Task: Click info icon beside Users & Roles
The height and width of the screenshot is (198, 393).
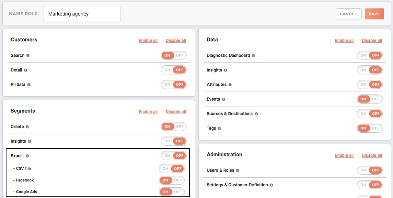Action: click(x=237, y=170)
